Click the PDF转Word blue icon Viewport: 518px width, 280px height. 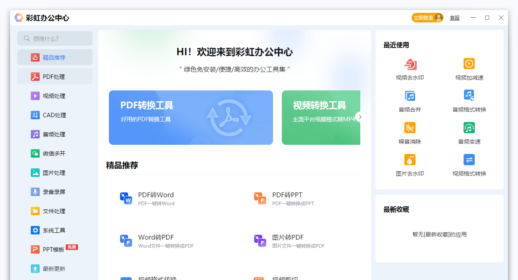click(x=126, y=198)
